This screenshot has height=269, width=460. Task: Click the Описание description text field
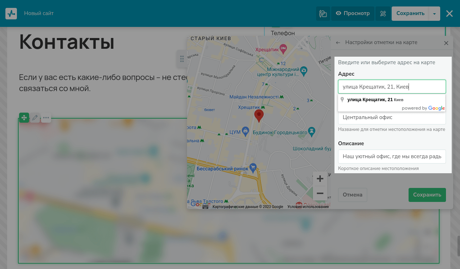392,157
